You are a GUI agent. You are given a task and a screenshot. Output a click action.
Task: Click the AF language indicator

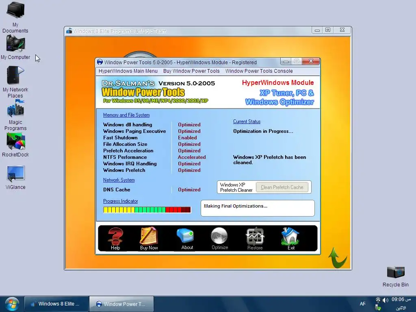pos(362,304)
